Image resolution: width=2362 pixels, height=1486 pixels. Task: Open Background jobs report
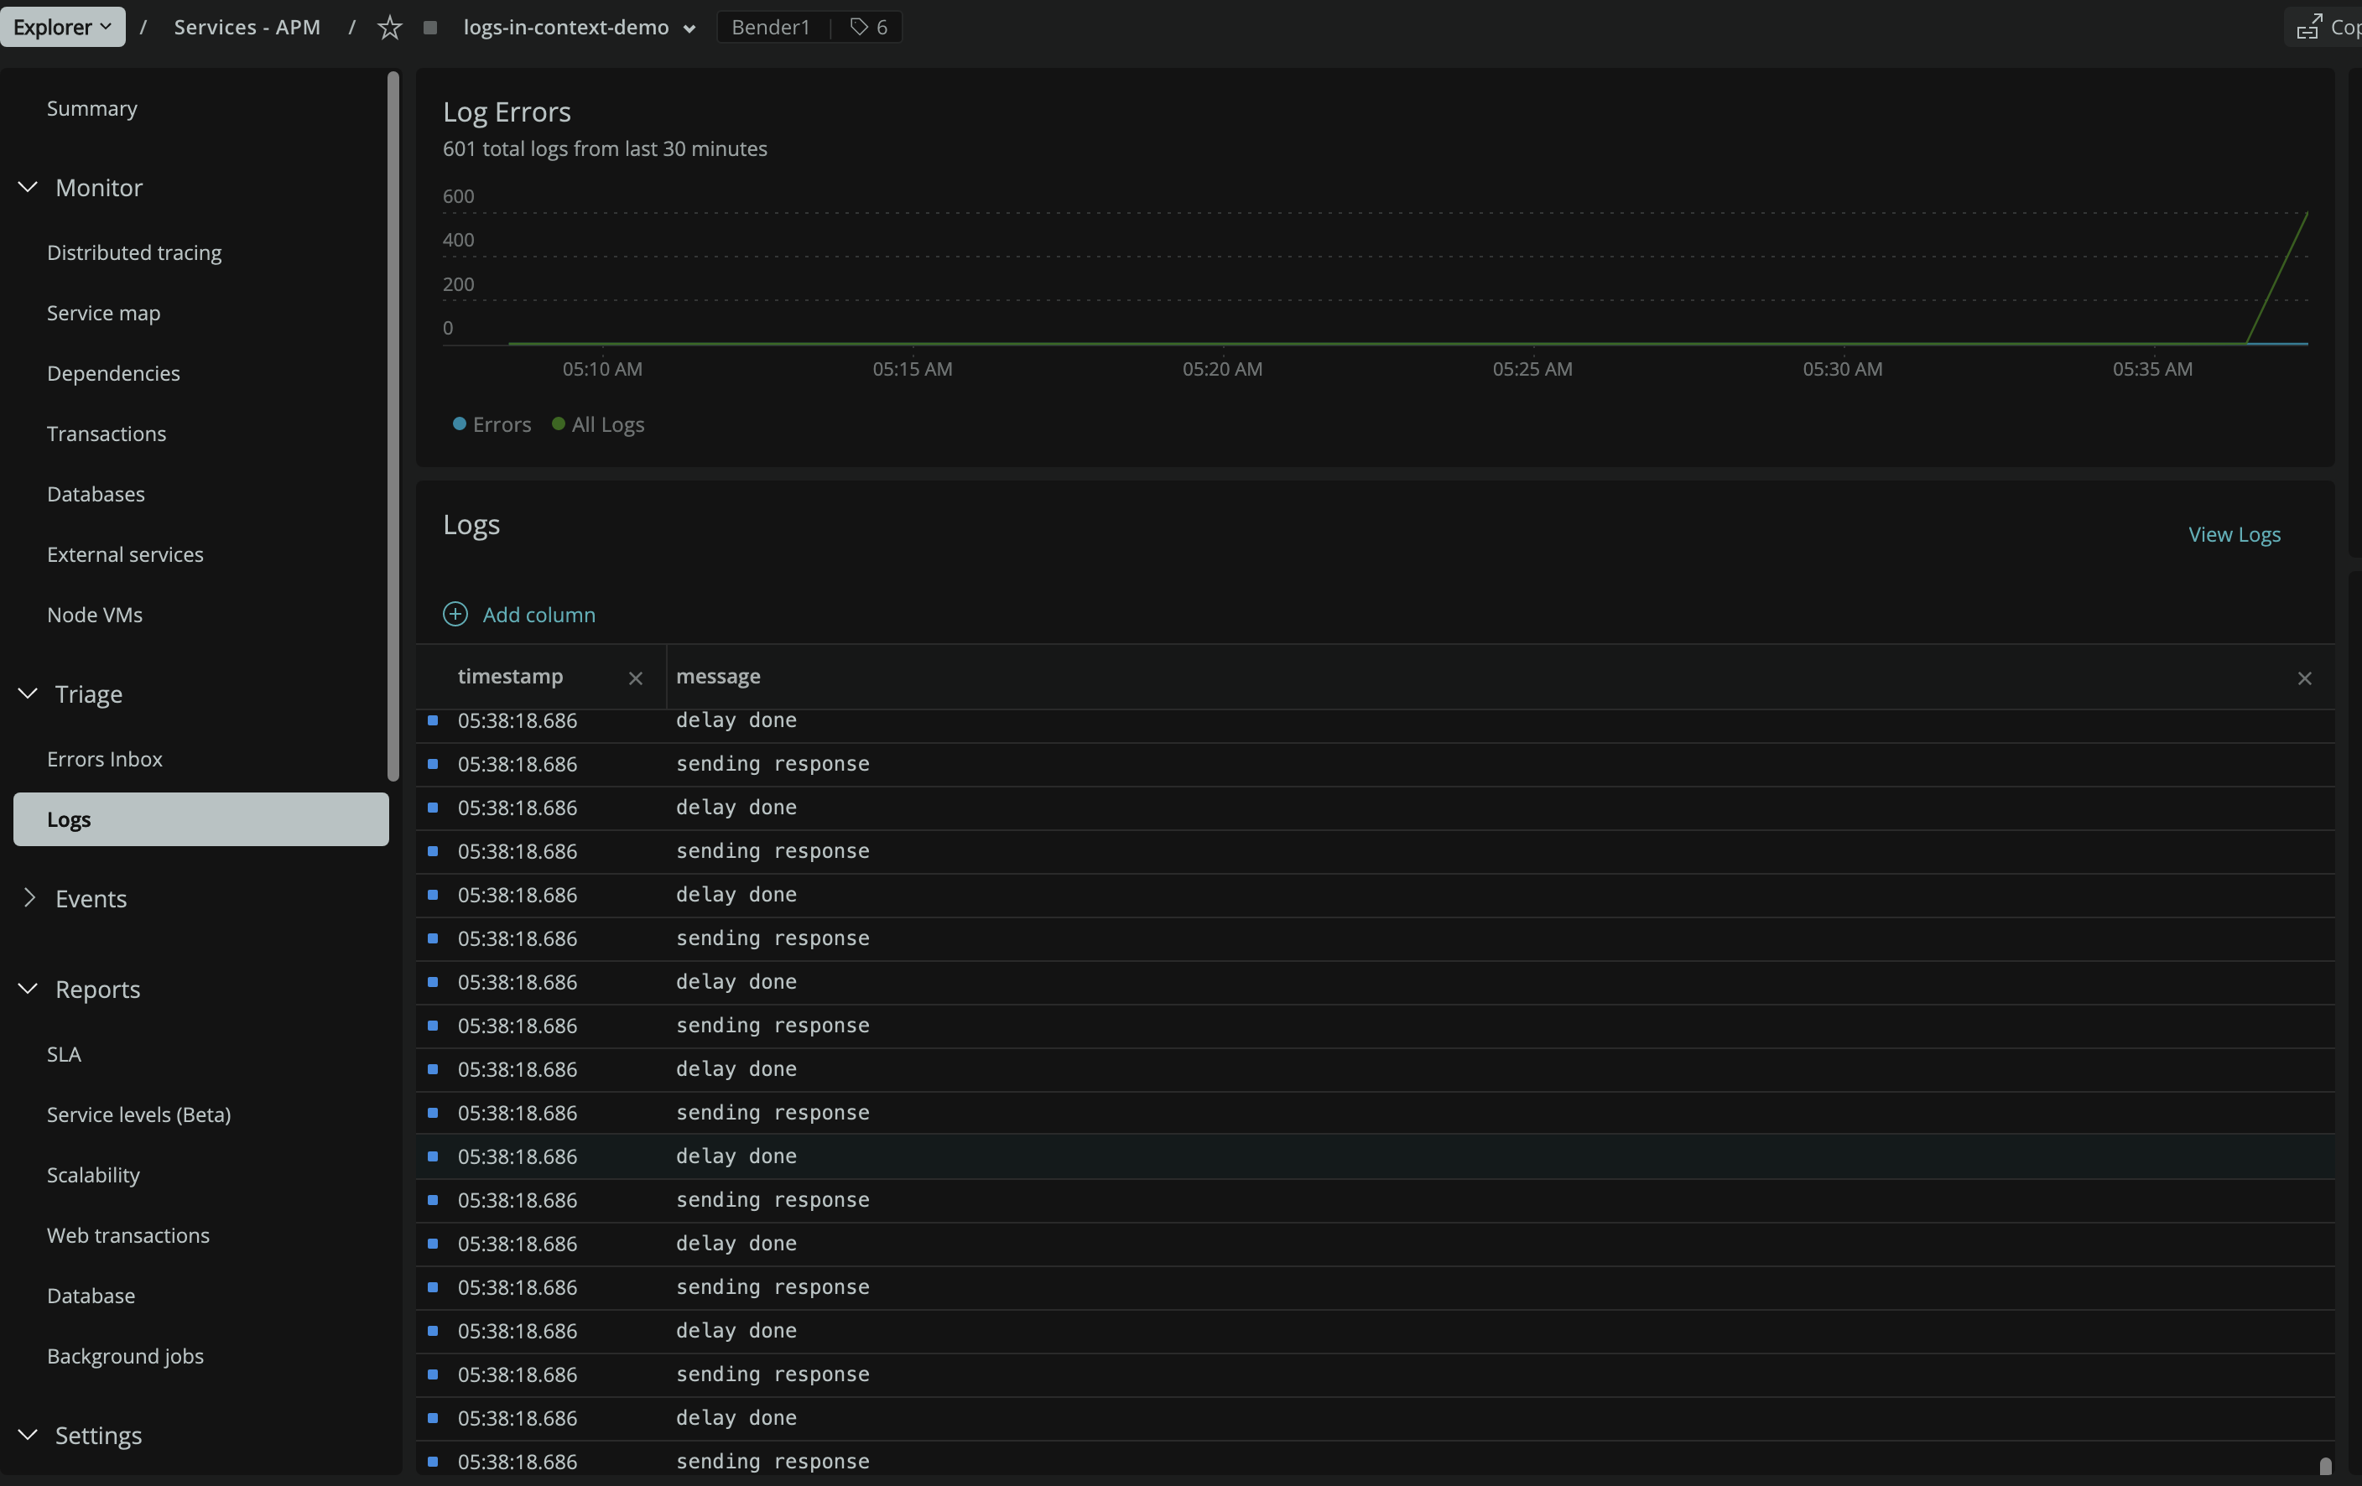[x=126, y=1355]
